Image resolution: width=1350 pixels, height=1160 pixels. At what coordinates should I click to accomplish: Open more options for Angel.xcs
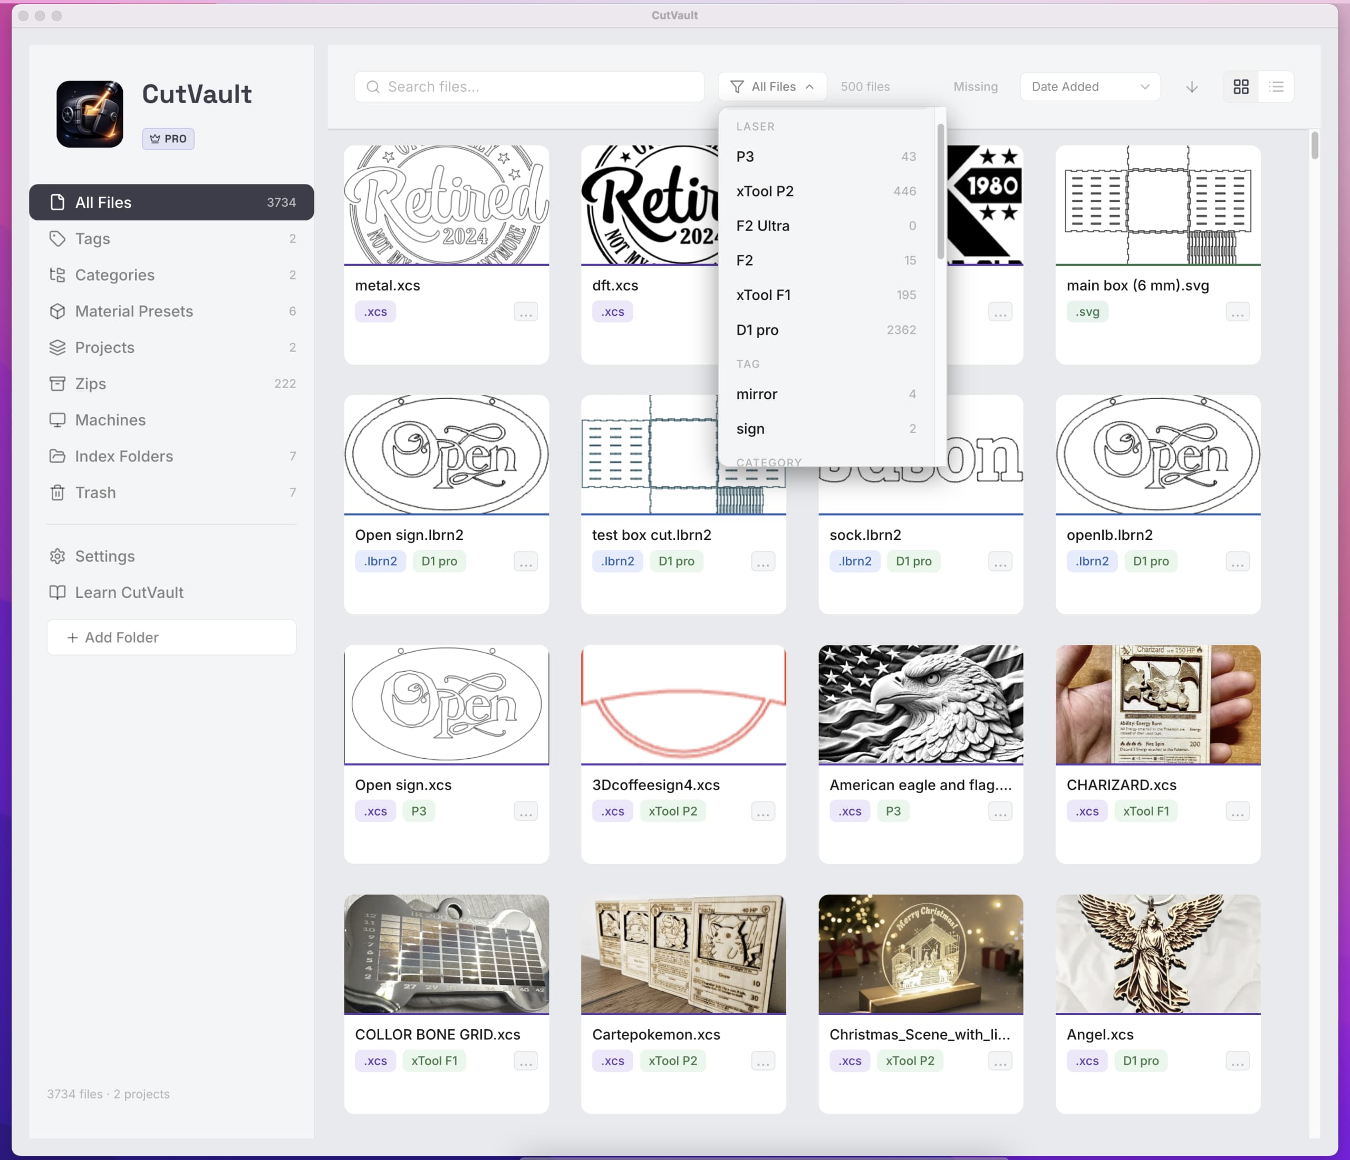click(1237, 1061)
